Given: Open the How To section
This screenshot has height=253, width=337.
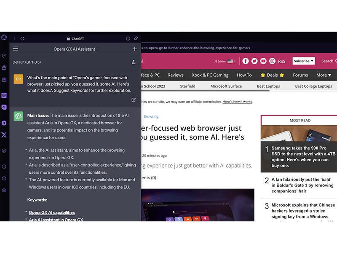Looking at the screenshot, I should pyautogui.click(x=244, y=75).
